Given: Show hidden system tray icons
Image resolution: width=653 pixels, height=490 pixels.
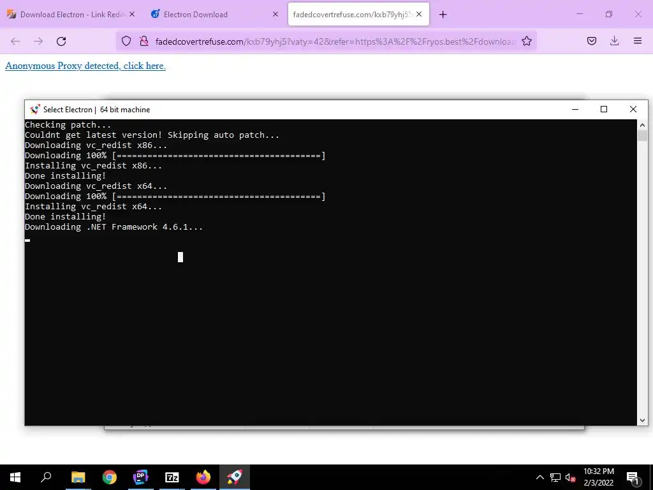Looking at the screenshot, I should [539, 477].
